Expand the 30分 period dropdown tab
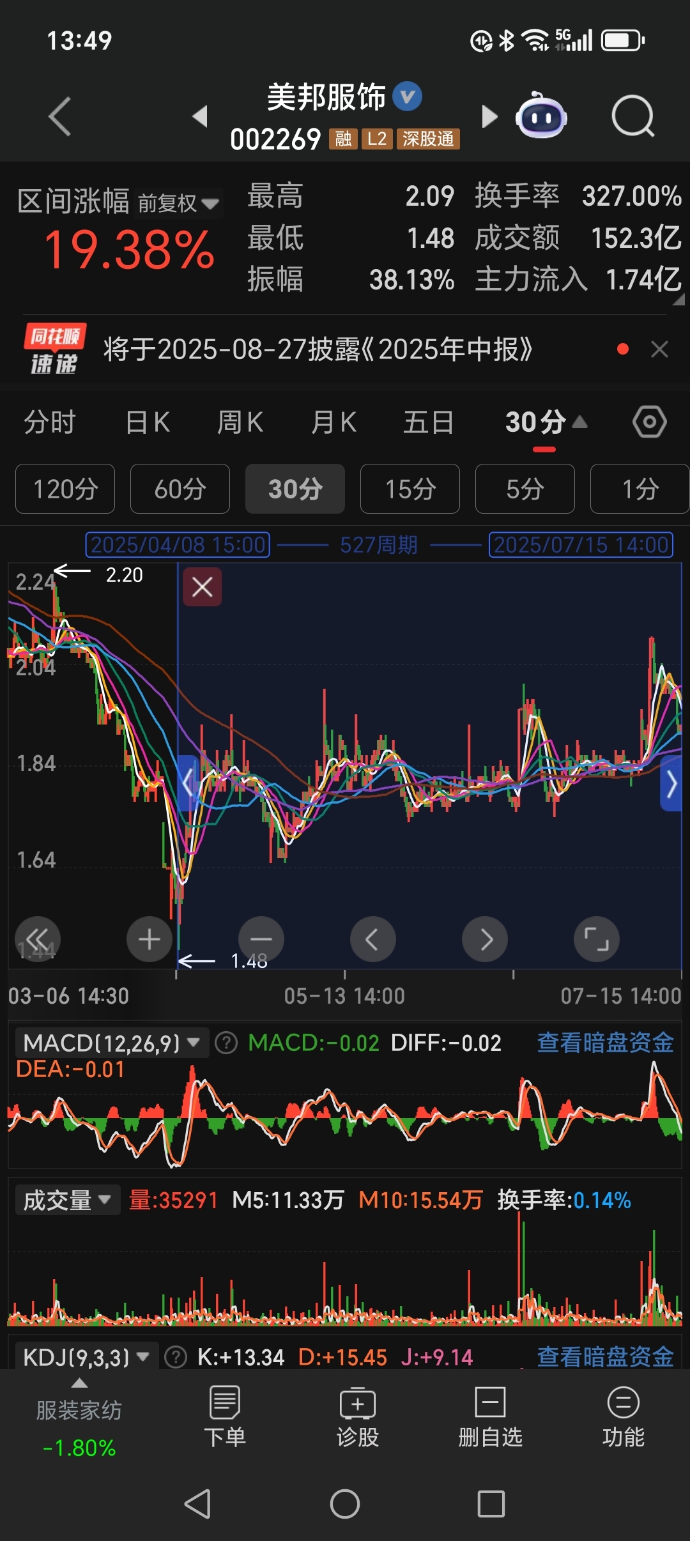Screen dimensions: 690x1541 (x=545, y=422)
